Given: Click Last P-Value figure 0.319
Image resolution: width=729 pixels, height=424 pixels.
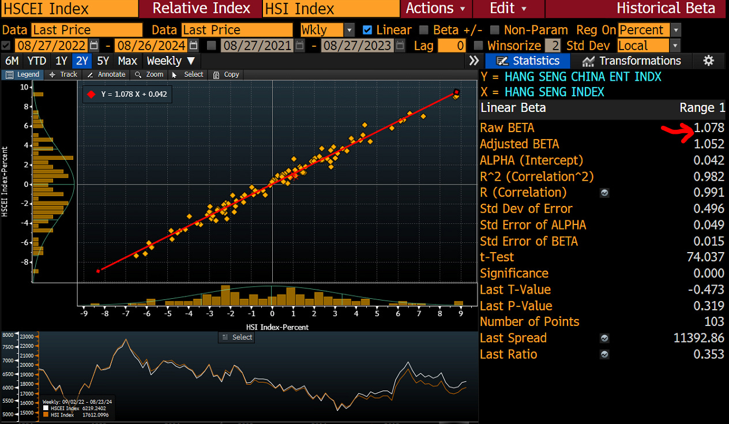Looking at the screenshot, I should point(709,306).
